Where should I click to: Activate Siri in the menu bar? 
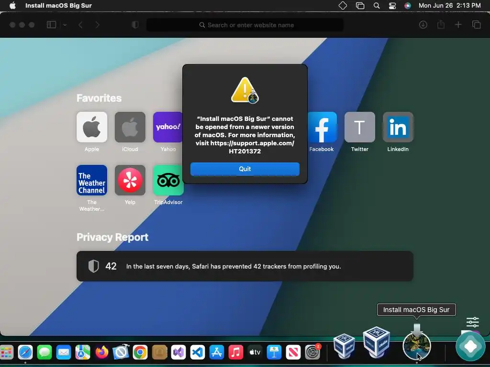[408, 6]
